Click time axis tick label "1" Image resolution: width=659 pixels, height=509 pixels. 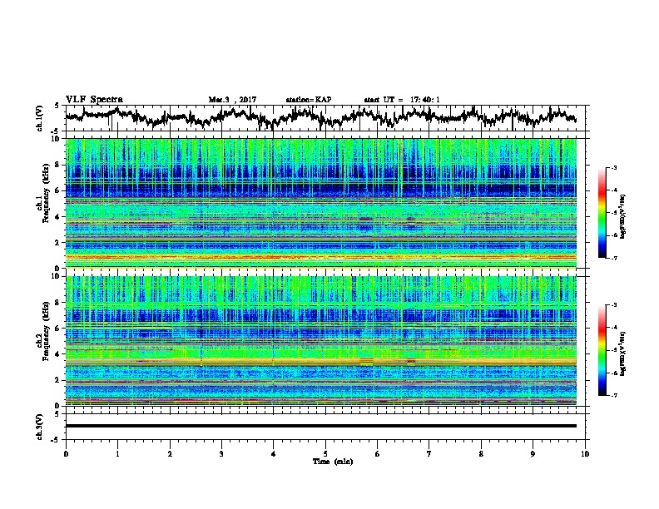117,454
